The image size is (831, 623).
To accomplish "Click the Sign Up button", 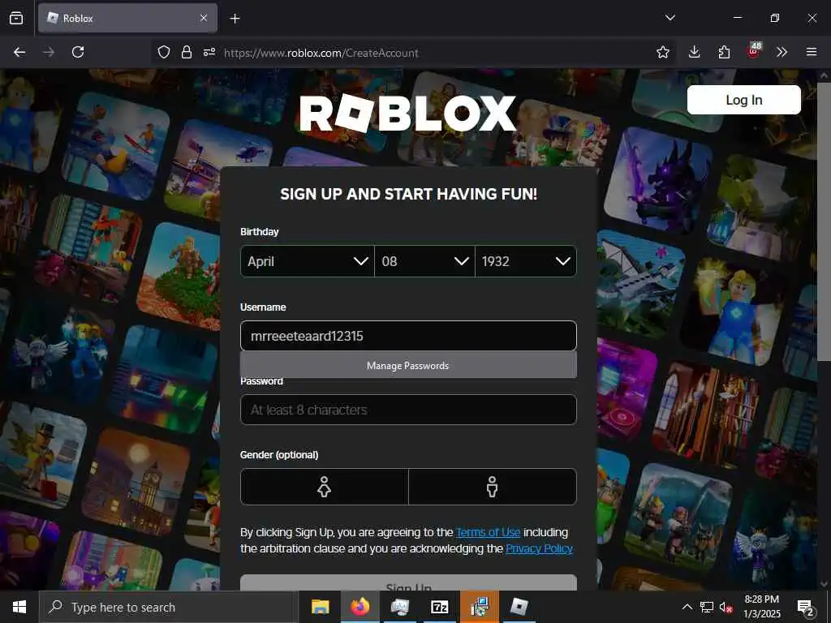I will (x=409, y=582).
